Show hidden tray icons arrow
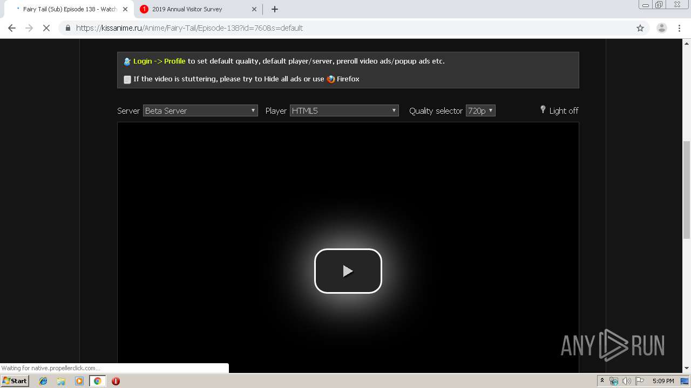This screenshot has width=691, height=388. point(602,381)
